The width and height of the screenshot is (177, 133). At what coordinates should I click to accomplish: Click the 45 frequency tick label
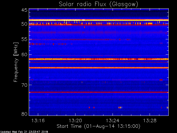(24, 10)
